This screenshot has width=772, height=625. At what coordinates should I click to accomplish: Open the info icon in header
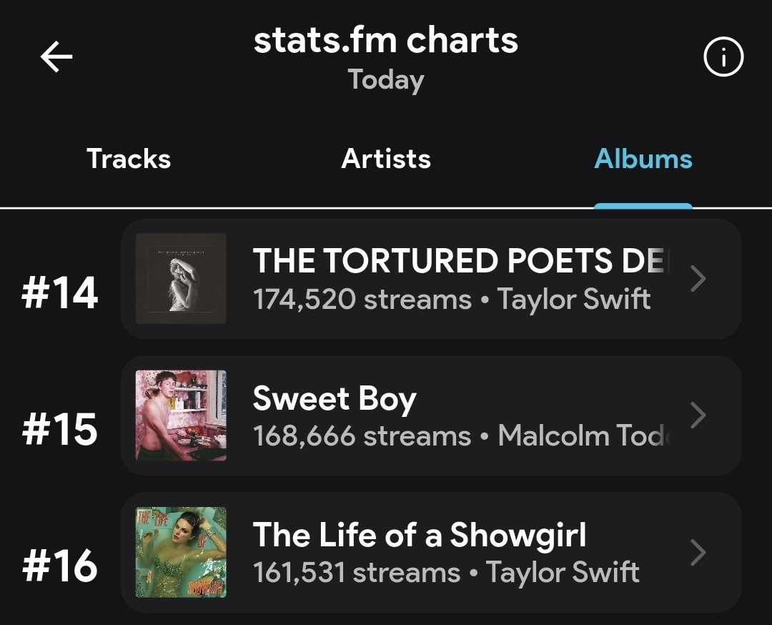pyautogui.click(x=723, y=57)
